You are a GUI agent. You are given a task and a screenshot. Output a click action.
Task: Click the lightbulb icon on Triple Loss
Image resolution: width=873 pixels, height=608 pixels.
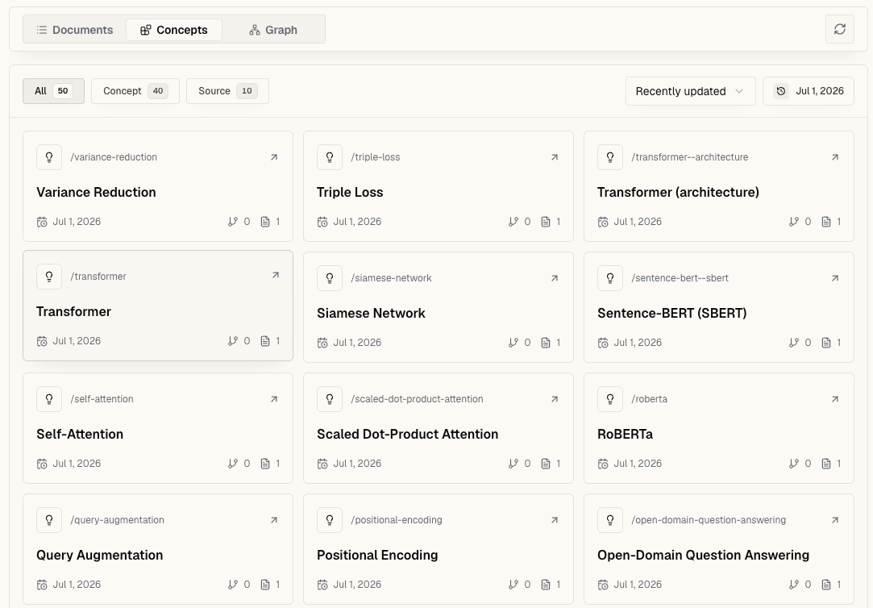point(330,157)
